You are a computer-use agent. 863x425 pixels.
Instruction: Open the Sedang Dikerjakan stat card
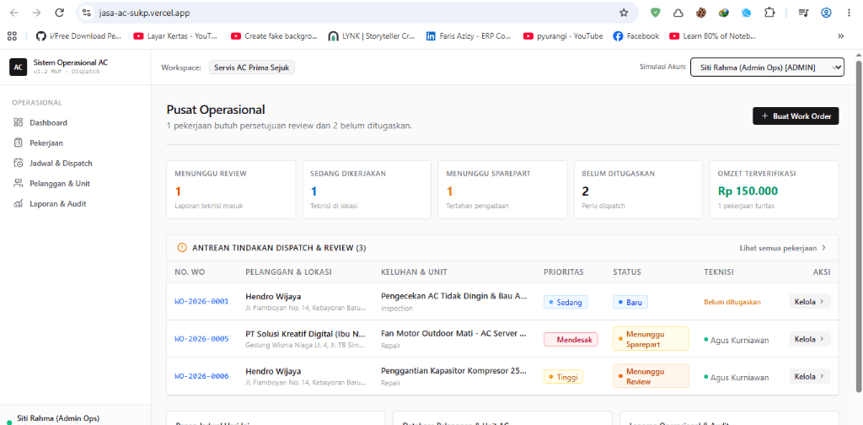tap(367, 190)
